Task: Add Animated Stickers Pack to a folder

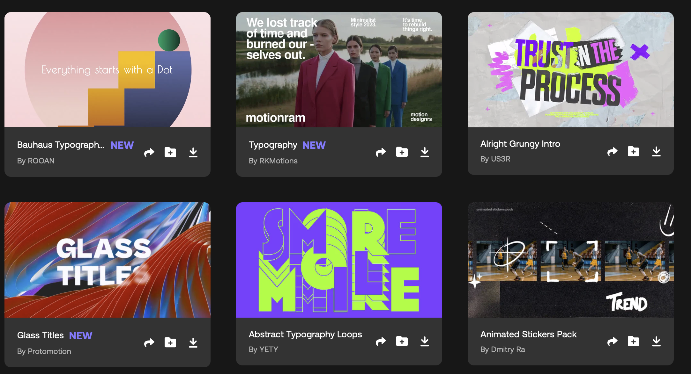Action: click(x=634, y=341)
